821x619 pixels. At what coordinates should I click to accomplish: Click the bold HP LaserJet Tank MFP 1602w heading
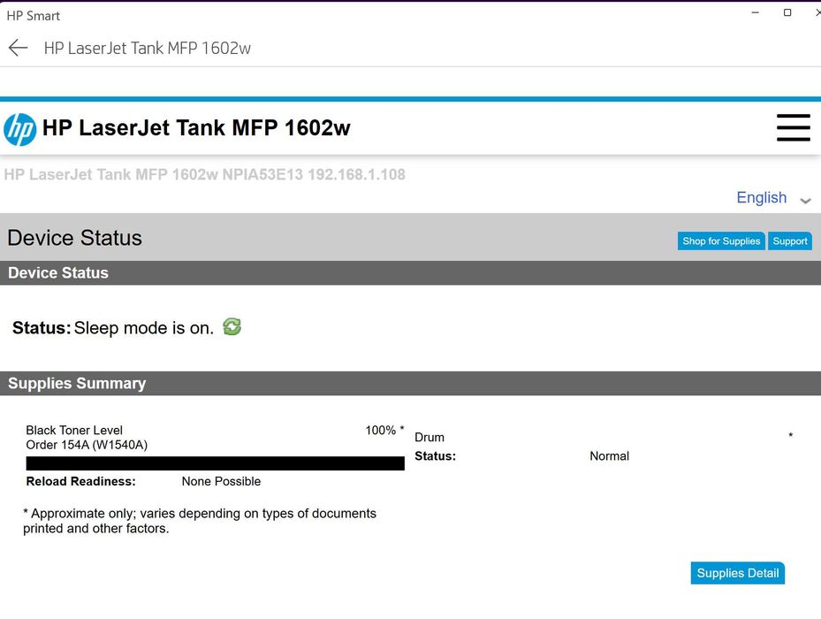click(196, 128)
